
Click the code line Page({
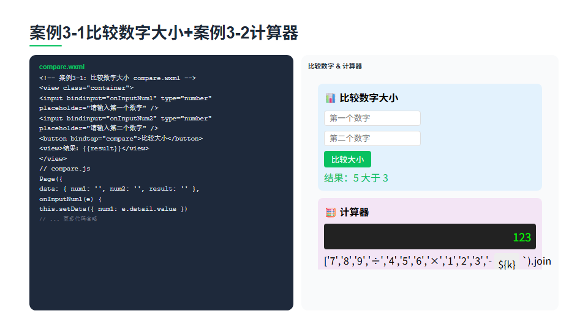click(51, 179)
